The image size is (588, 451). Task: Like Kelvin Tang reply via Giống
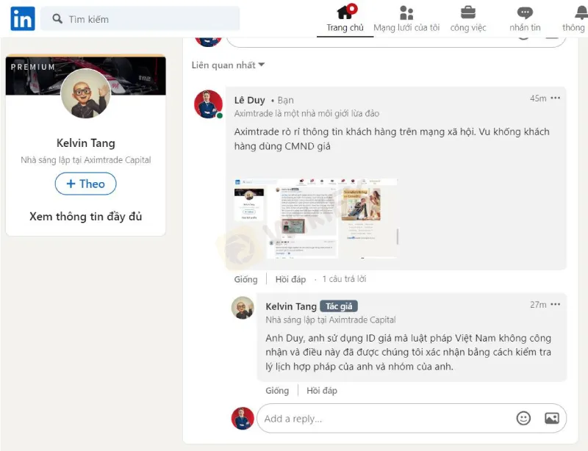(277, 391)
